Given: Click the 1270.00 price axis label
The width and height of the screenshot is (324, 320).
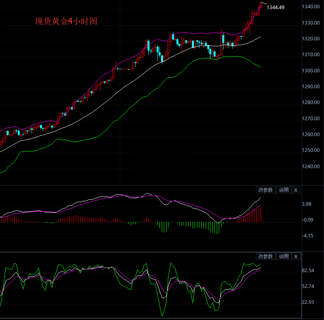Looking at the screenshot, I should point(311,119).
